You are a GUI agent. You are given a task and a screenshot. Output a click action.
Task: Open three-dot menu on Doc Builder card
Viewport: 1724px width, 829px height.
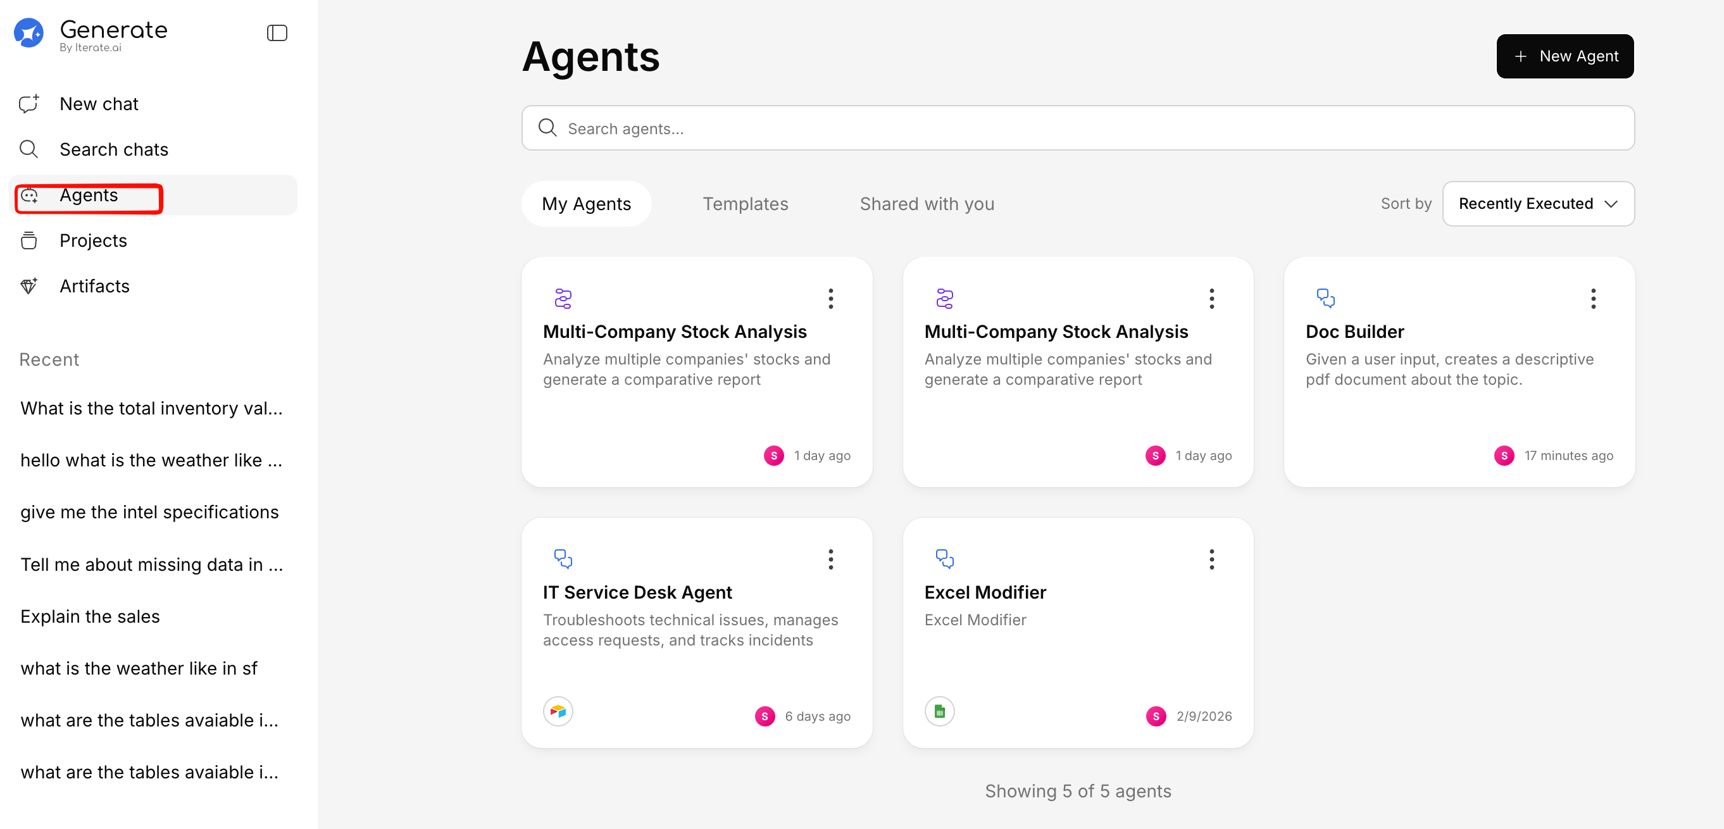[x=1593, y=299]
